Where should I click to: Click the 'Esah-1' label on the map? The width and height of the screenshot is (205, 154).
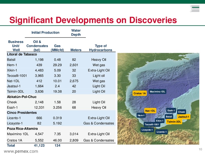pos(171,110)
